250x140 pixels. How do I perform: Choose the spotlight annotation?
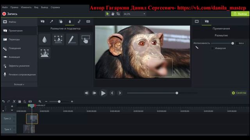[x=58, y=39]
